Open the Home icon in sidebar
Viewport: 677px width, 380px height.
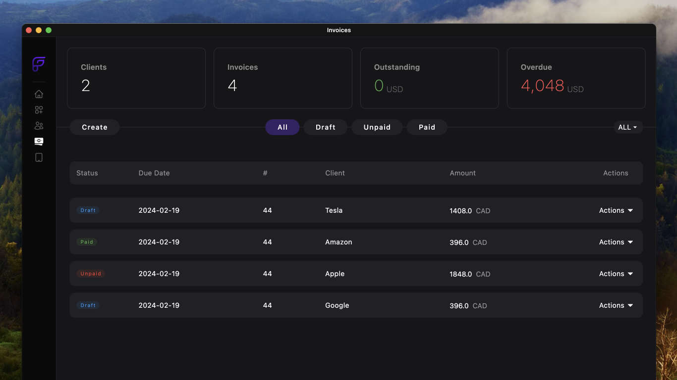click(x=39, y=94)
